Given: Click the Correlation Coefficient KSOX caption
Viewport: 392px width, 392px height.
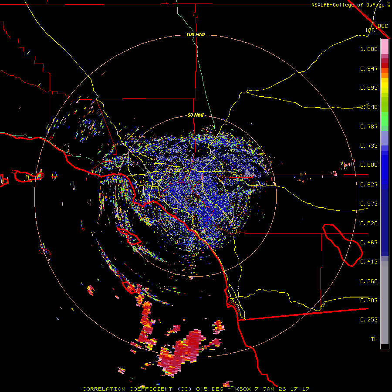Looking at the screenshot, I should pyautogui.click(x=196, y=389).
